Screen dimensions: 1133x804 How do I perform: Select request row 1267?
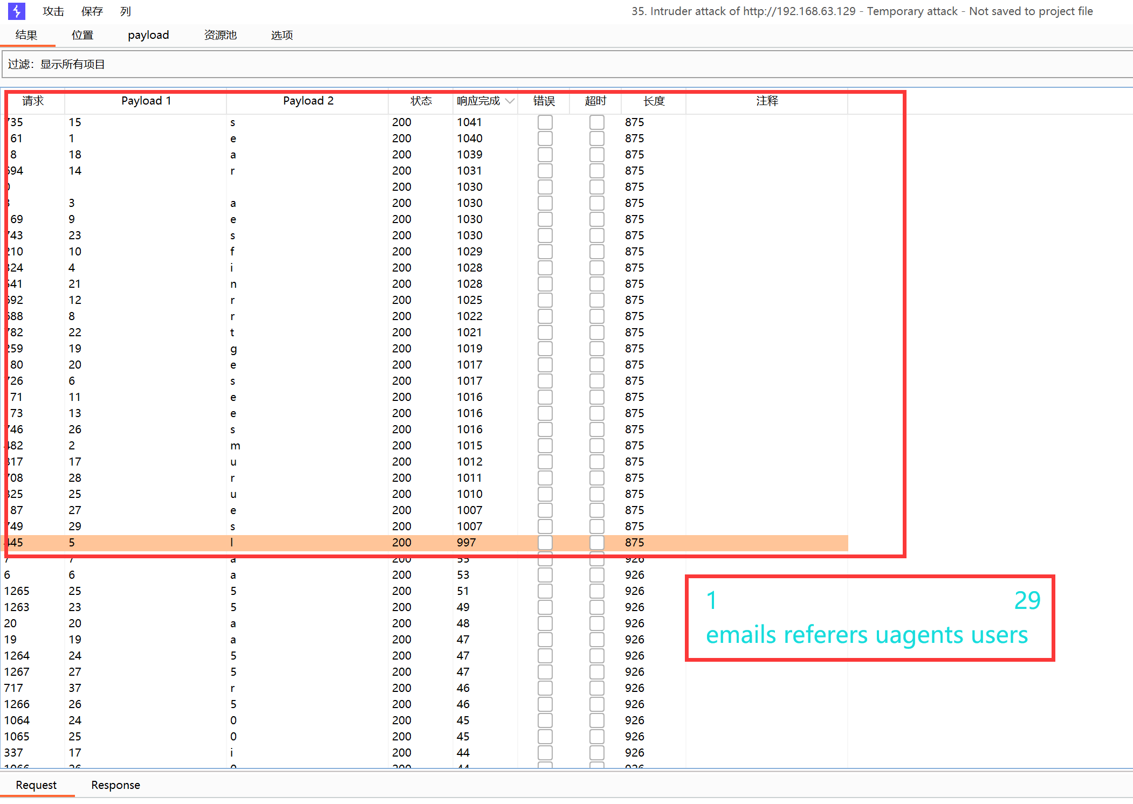425,672
